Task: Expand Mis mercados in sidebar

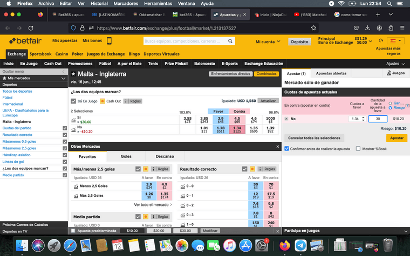Action: [63, 78]
